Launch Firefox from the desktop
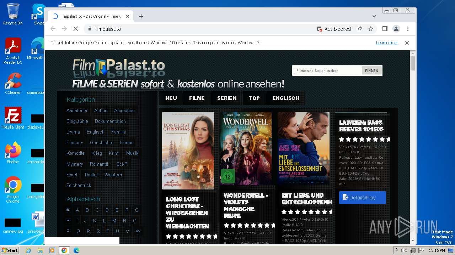This screenshot has width=455, height=255. tap(13, 153)
